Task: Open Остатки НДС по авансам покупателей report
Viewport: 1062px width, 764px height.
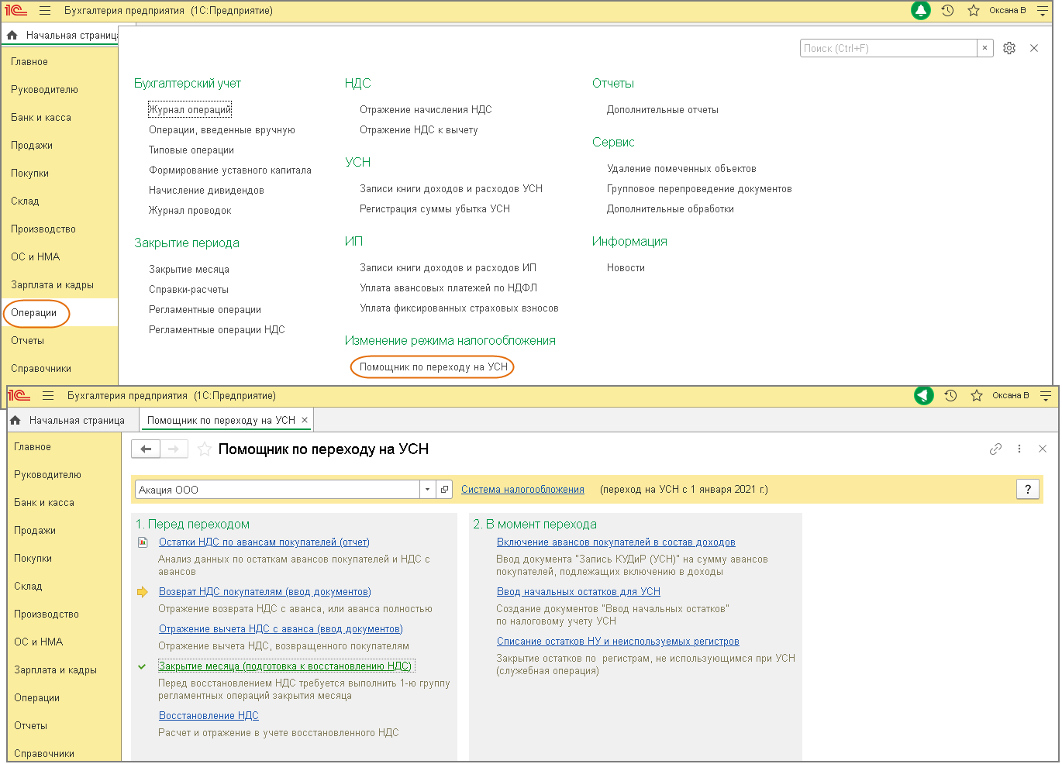Action: pyautogui.click(x=264, y=542)
